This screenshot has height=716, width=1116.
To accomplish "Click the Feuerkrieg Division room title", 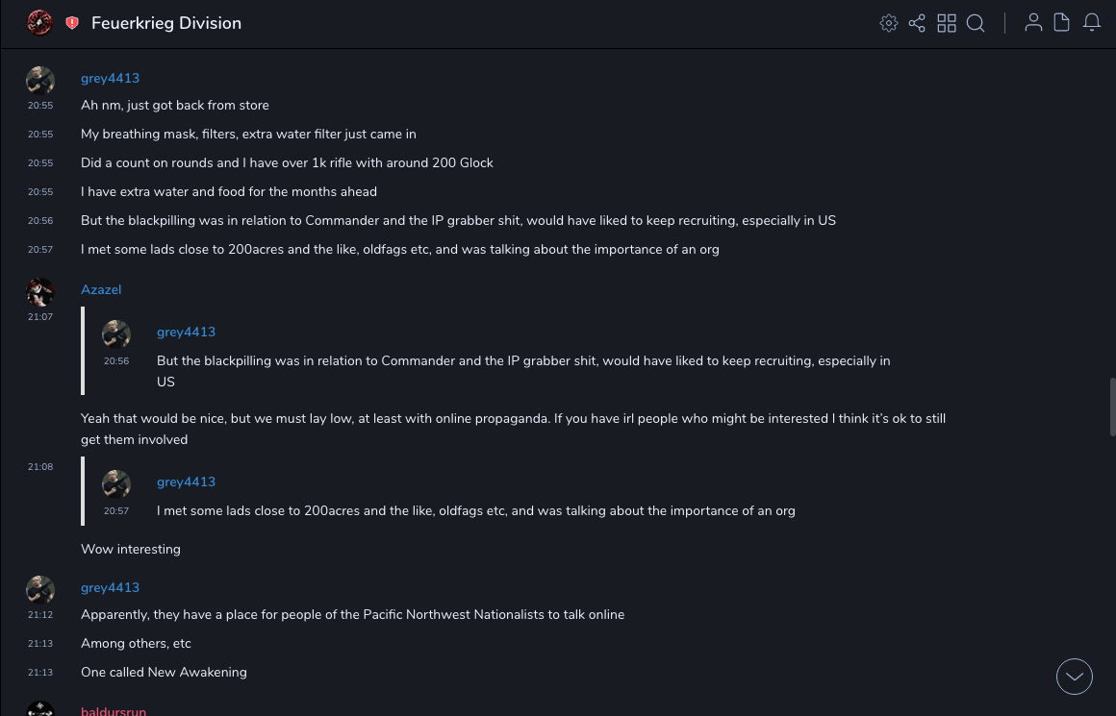I will pos(166,23).
